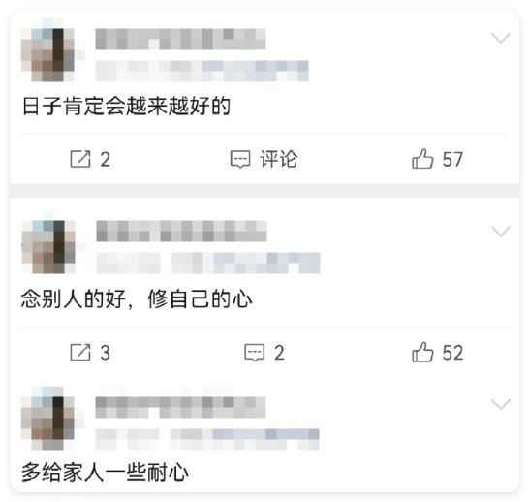Click repost icon showing count 3
The height and width of the screenshot is (502, 529).
point(80,353)
